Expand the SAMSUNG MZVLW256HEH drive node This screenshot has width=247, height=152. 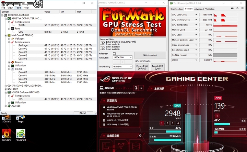click(6, 86)
